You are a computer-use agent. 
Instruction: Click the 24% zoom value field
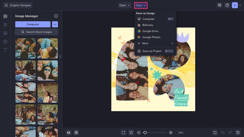tap(180, 133)
